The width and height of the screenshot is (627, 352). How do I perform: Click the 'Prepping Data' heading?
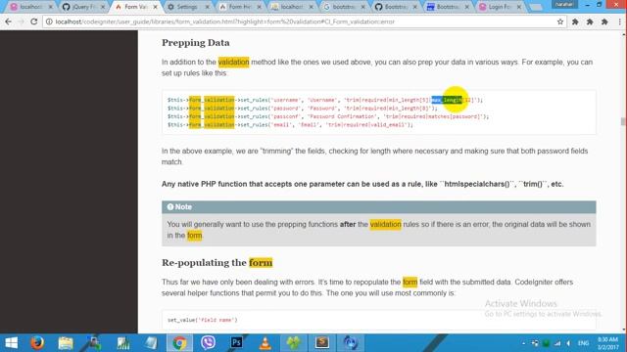pos(196,43)
